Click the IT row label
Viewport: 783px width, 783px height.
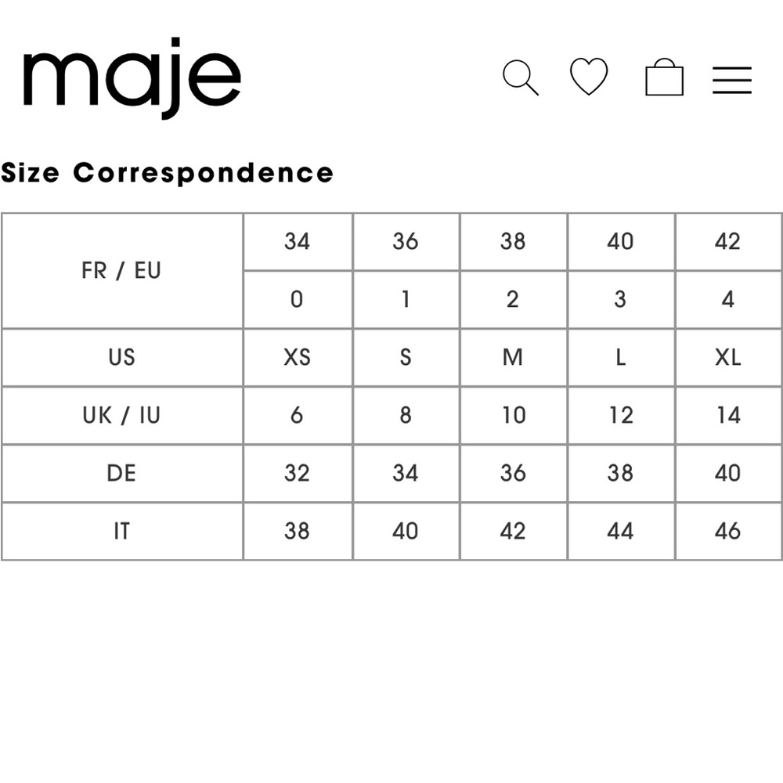(122, 532)
